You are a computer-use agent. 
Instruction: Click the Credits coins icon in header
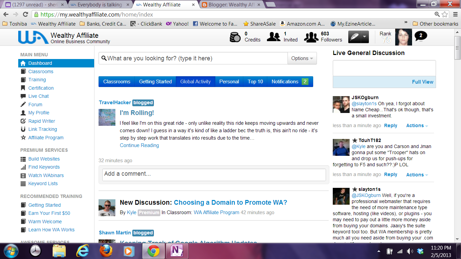235,37
